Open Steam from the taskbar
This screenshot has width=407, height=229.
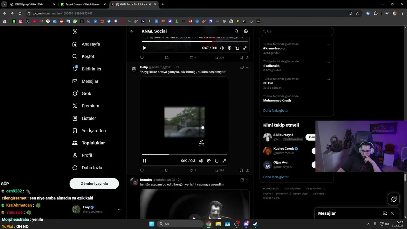click(255, 224)
